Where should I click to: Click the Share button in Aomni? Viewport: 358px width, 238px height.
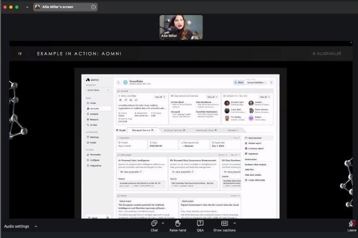[239, 82]
